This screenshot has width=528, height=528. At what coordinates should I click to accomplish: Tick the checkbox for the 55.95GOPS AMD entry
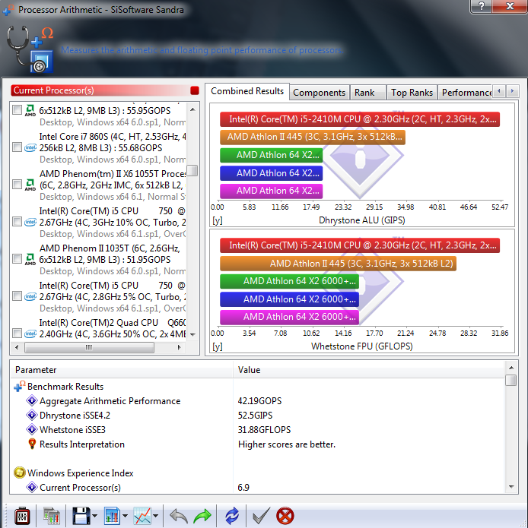(17, 110)
